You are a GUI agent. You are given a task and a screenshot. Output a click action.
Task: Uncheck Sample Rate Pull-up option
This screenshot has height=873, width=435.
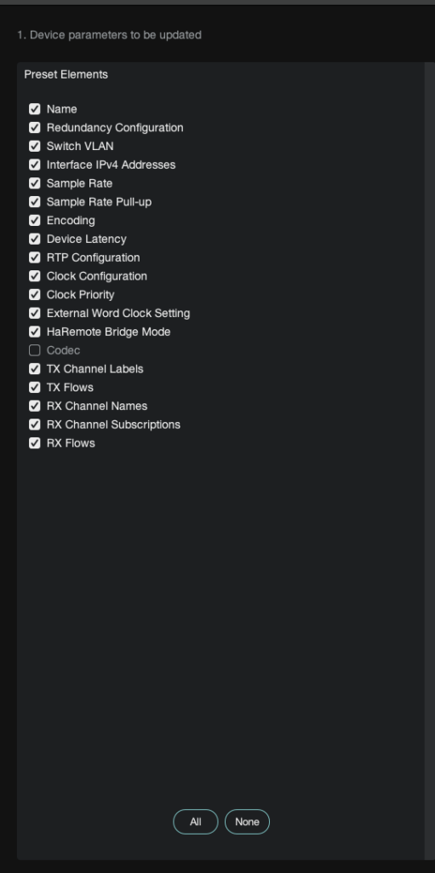[x=35, y=201]
